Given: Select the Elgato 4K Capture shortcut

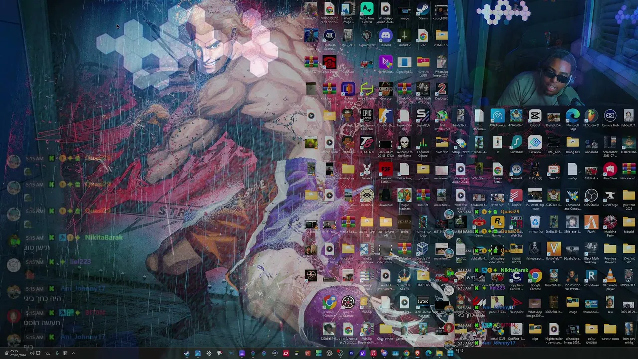Looking at the screenshot, I should point(329,40).
